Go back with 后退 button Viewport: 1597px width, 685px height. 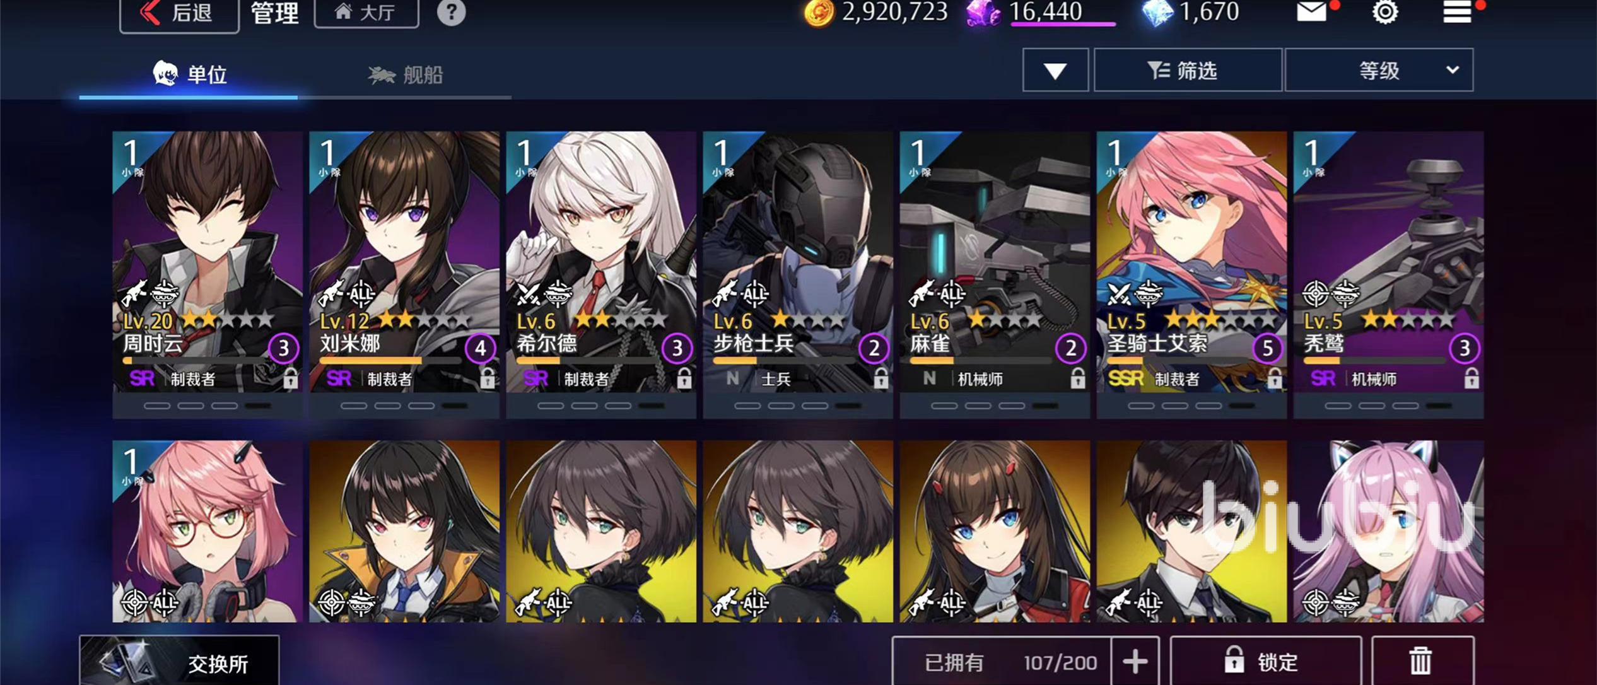[x=179, y=13]
